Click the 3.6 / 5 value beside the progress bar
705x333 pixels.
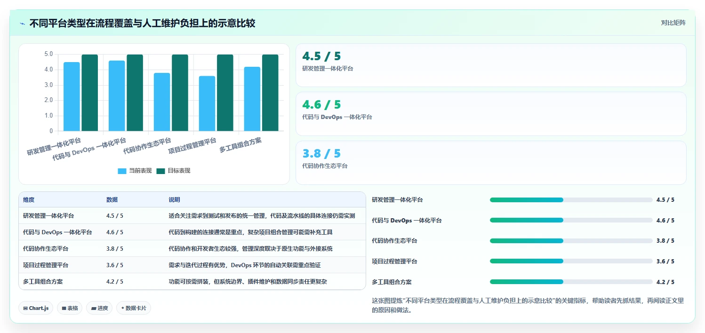pyautogui.click(x=665, y=262)
